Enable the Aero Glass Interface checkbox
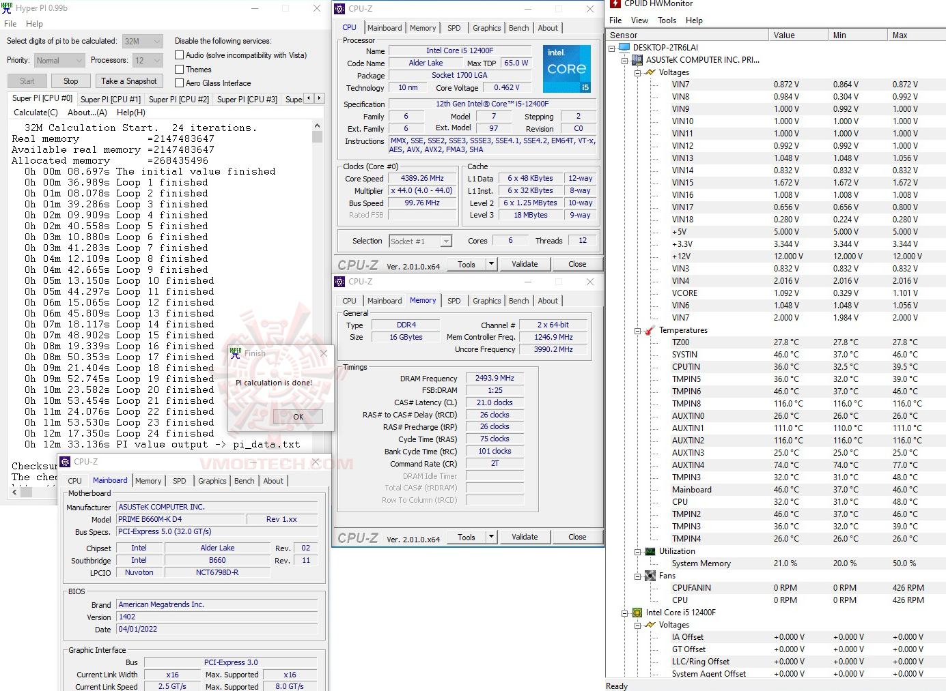Screen dimensions: 946x691 [178, 83]
